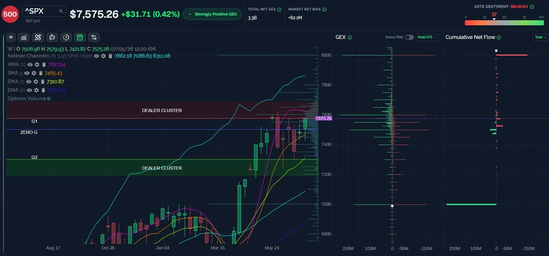The image size is (549, 256).
Task: Click the Total Net GEX info icon
Action: coord(279,9)
